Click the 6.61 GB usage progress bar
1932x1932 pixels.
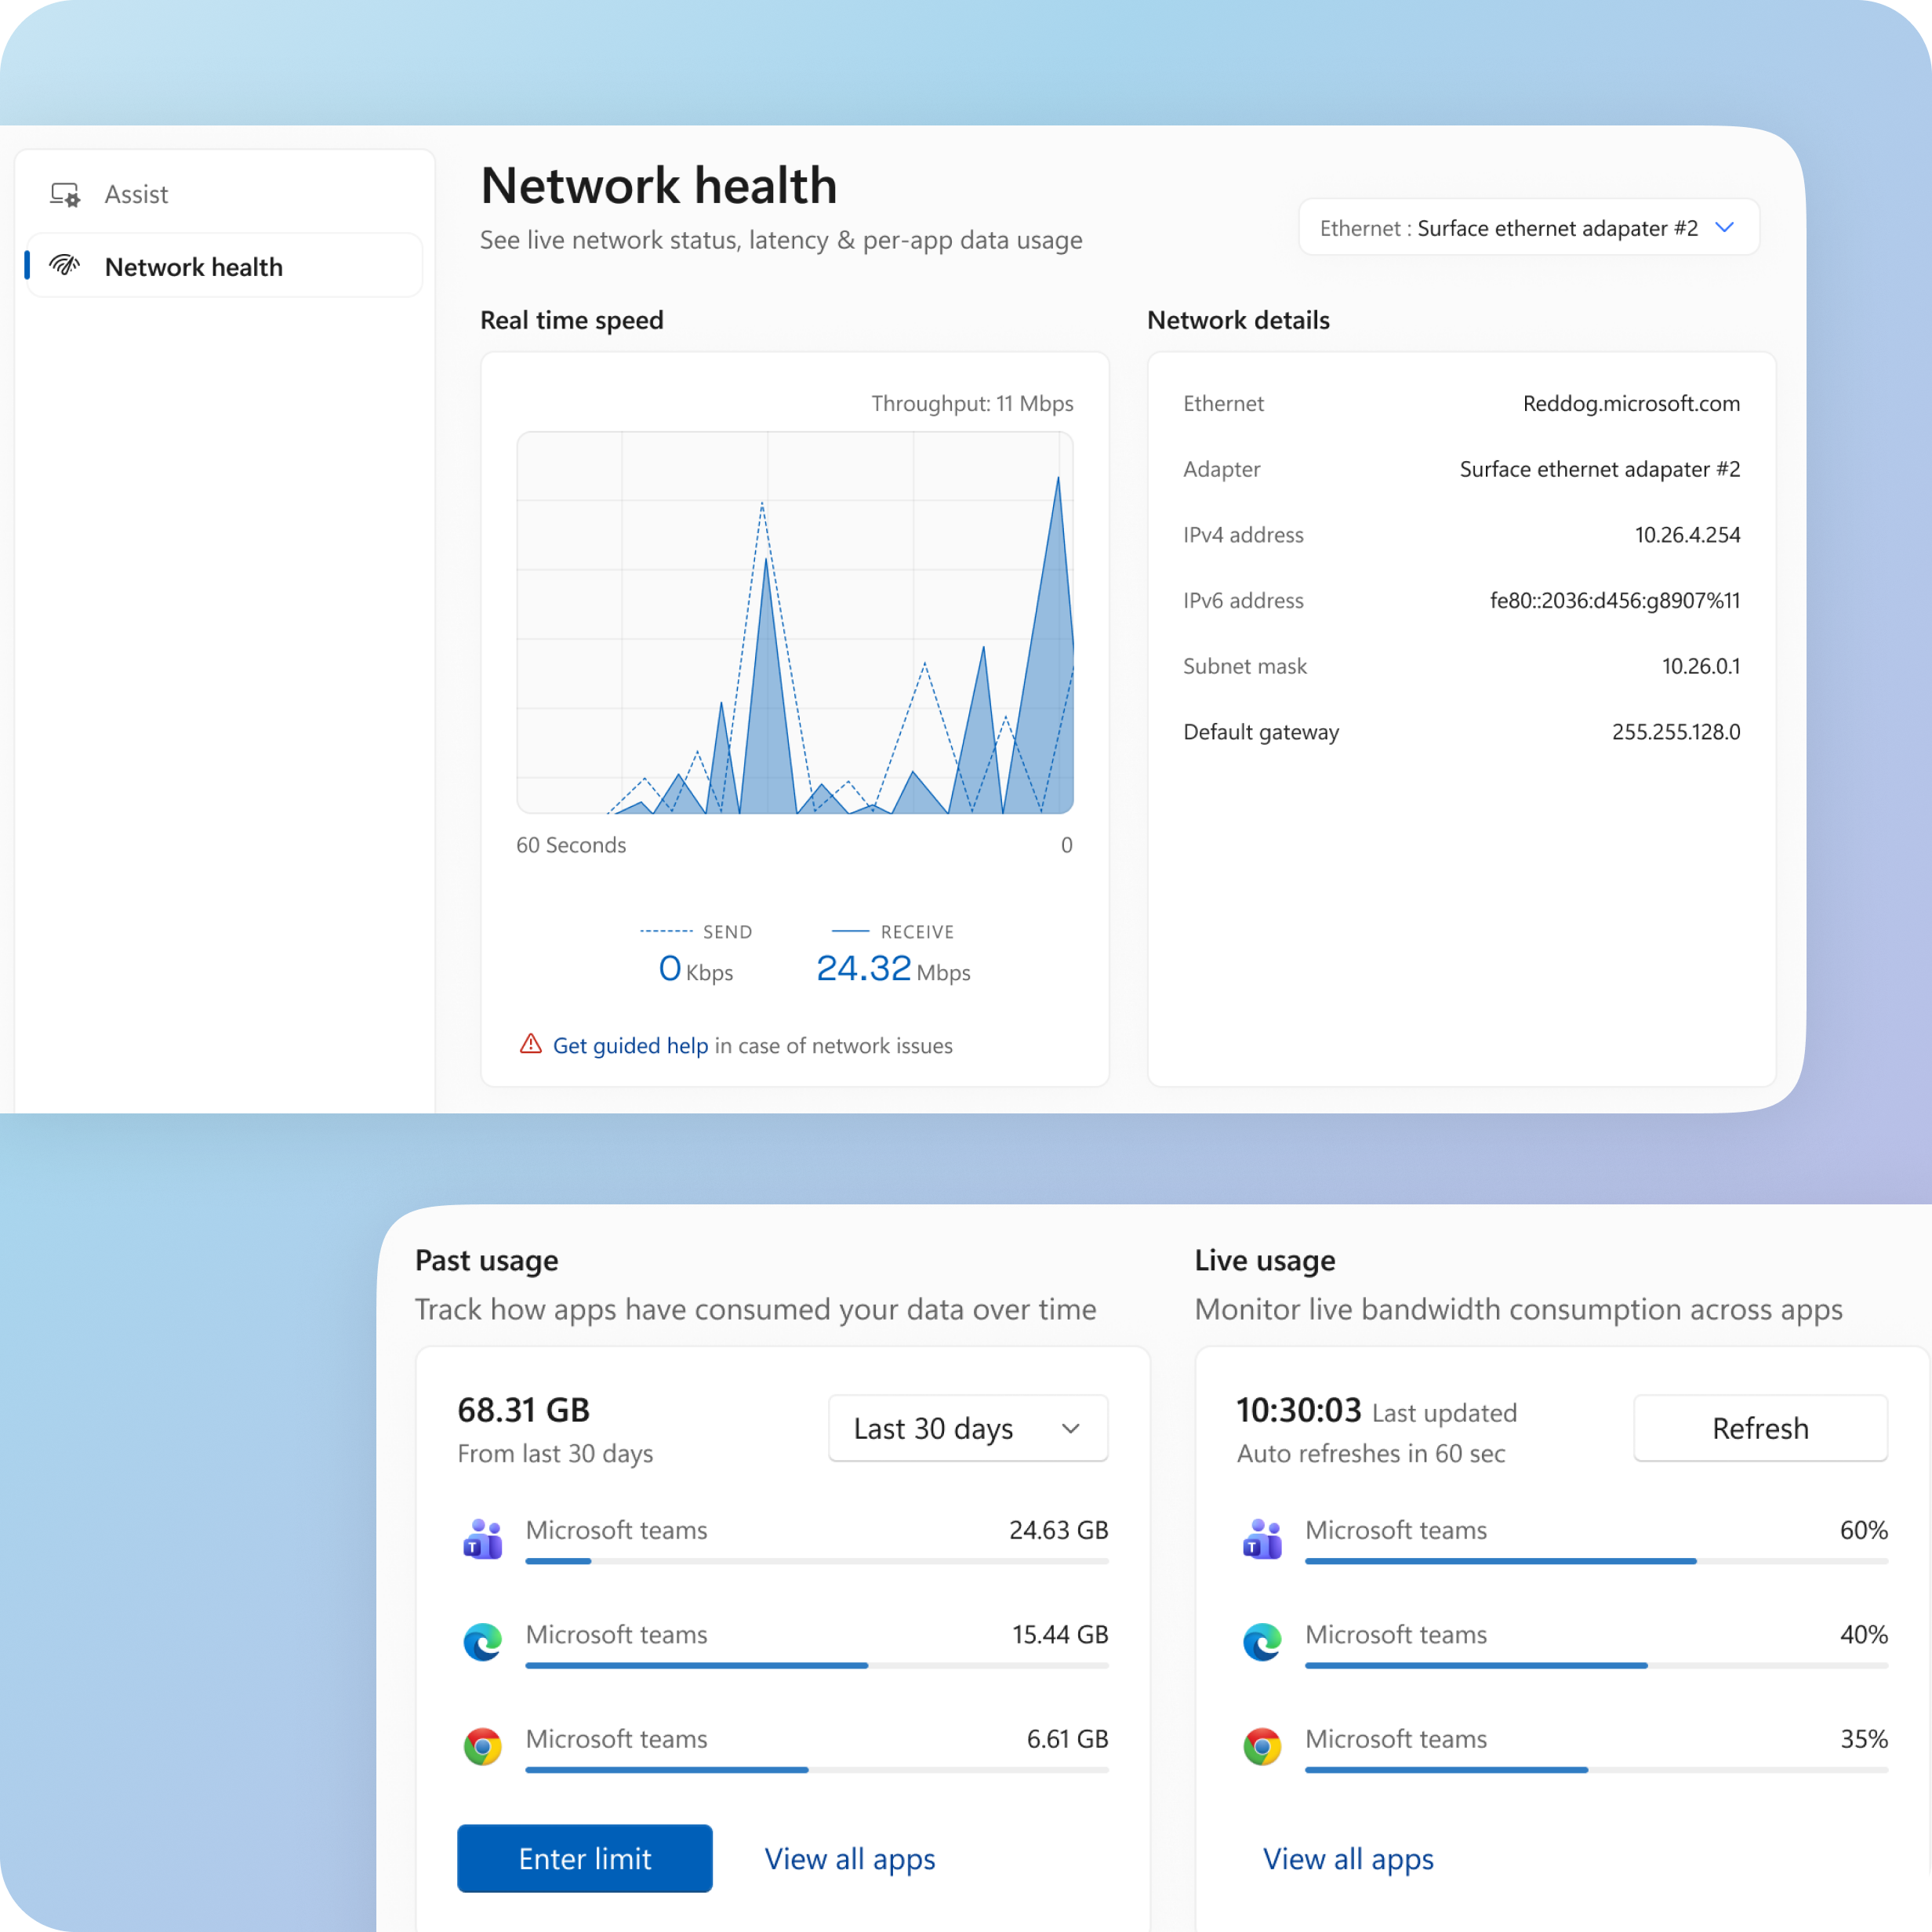(817, 1770)
